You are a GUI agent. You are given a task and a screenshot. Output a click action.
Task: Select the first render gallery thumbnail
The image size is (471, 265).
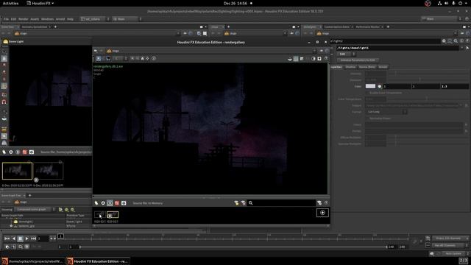[x=99, y=214]
